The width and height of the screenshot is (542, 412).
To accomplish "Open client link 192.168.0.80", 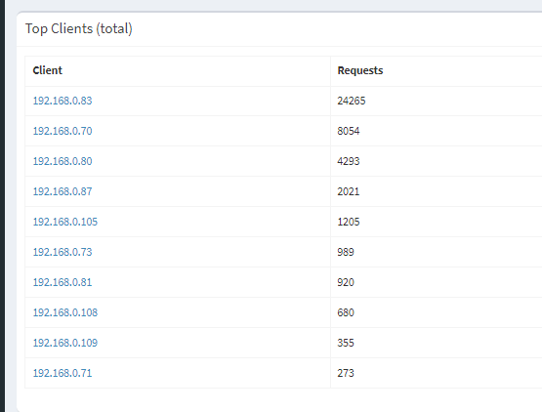I will (x=63, y=161).
